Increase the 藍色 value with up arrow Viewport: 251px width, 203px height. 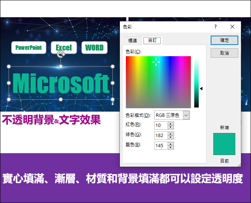coord(170,144)
